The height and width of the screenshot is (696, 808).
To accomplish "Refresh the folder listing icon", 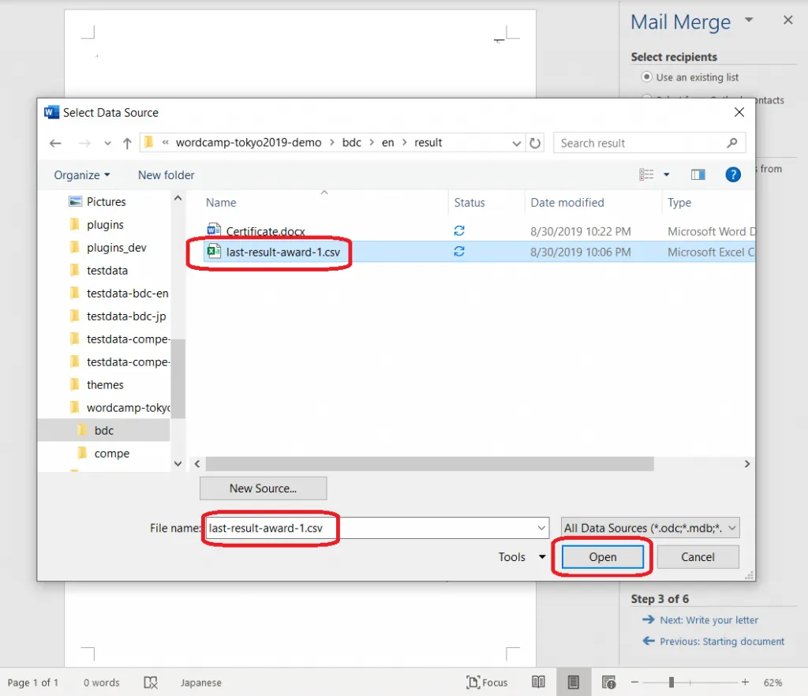I will (x=536, y=144).
